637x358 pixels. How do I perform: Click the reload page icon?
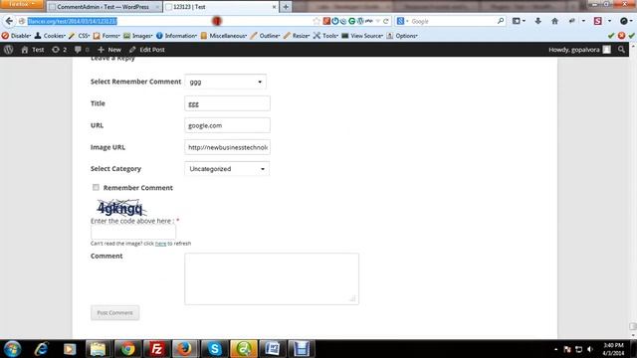coord(386,21)
